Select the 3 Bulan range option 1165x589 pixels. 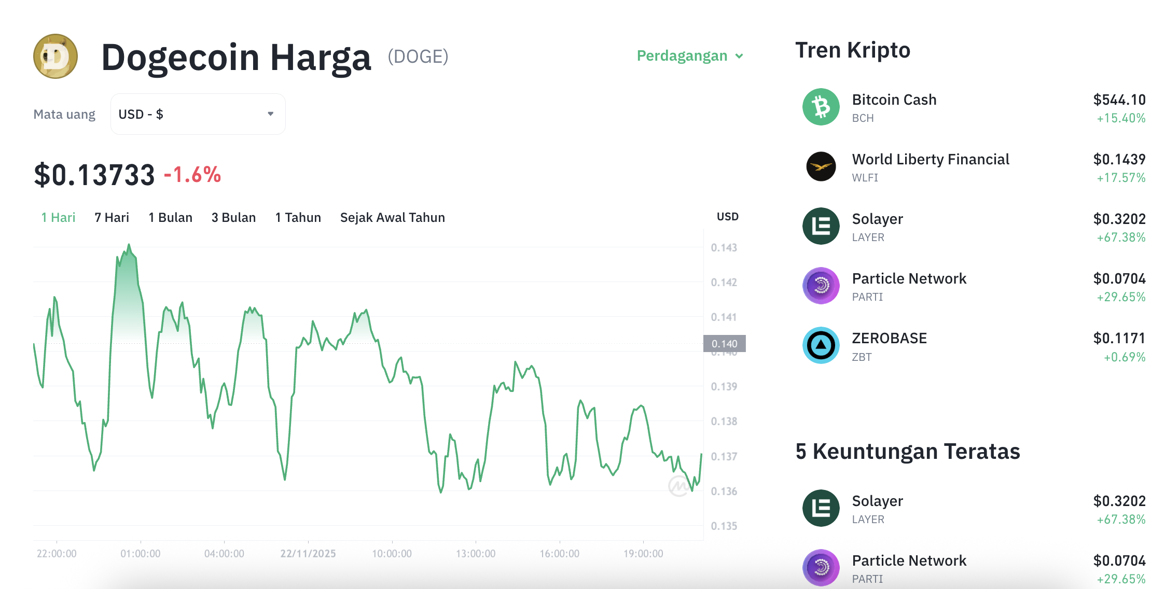(233, 217)
